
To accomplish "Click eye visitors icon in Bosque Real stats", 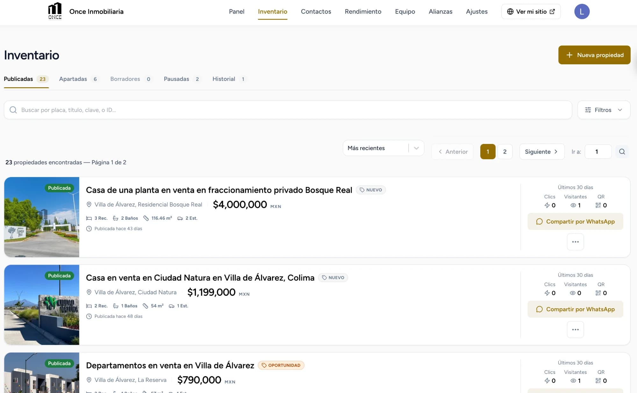I will click(573, 205).
